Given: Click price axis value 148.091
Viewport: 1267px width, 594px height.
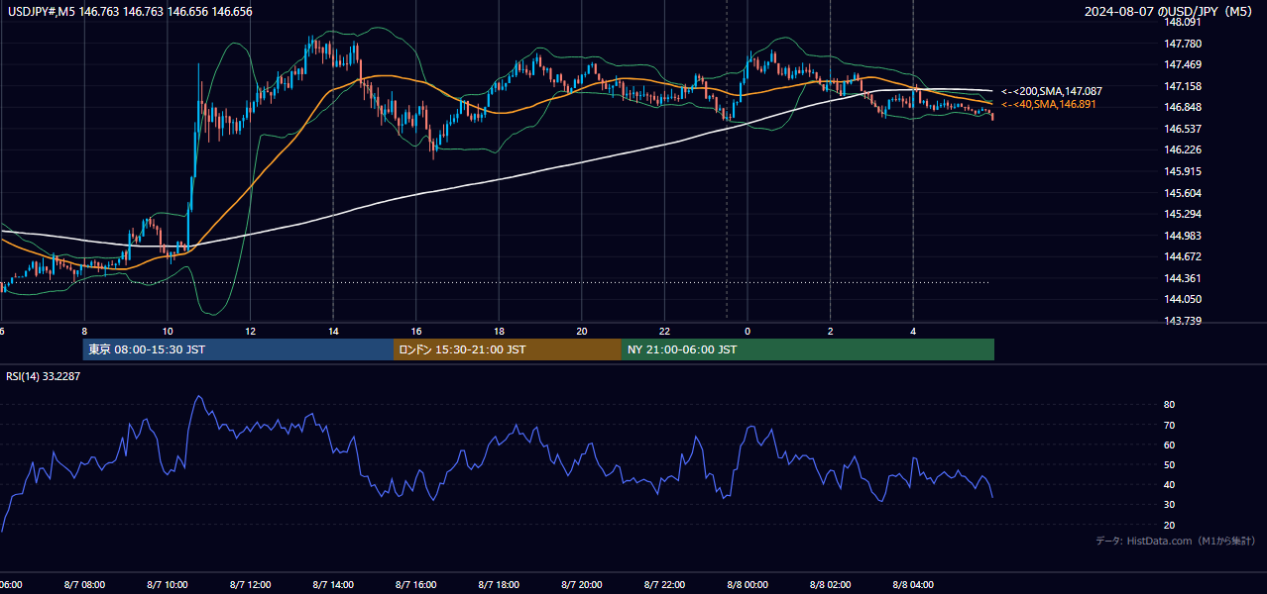Looking at the screenshot, I should point(1183,22).
